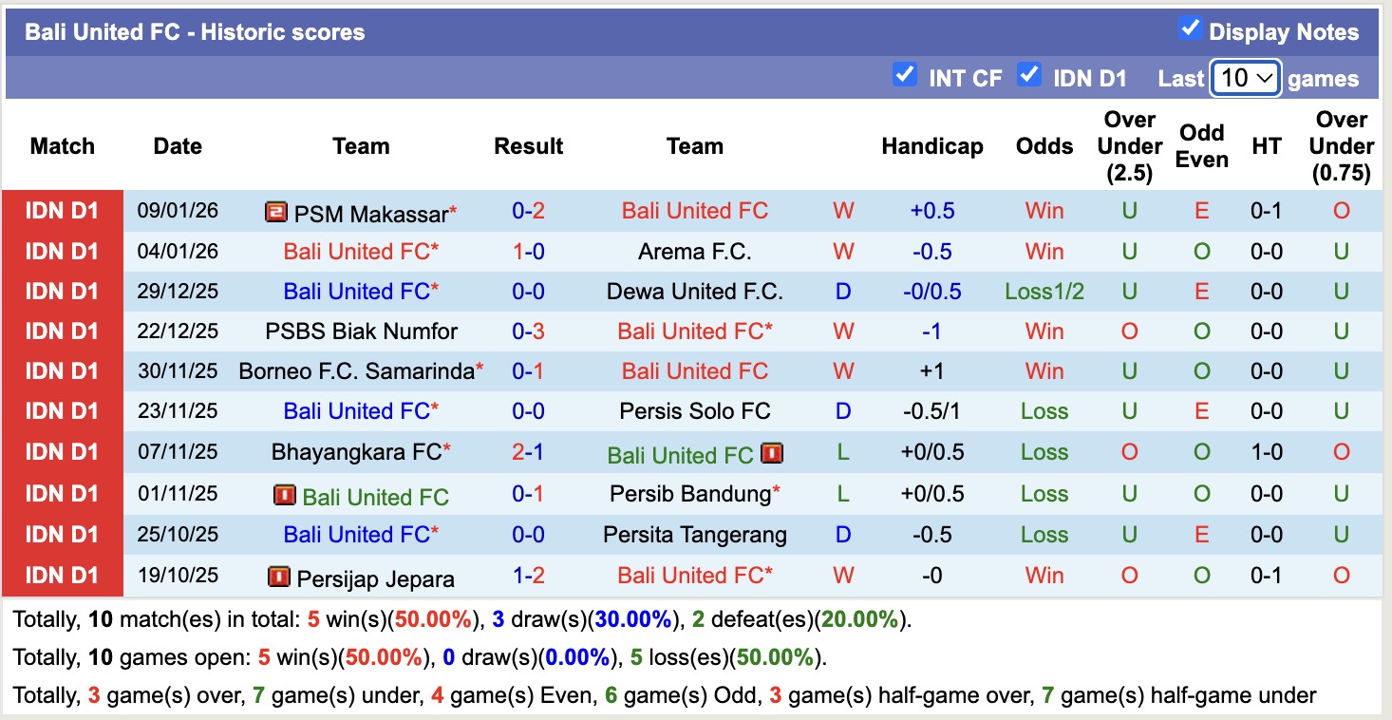1392x720 pixels.
Task: Toggle the Display Notes checkbox
Action: (x=1191, y=28)
